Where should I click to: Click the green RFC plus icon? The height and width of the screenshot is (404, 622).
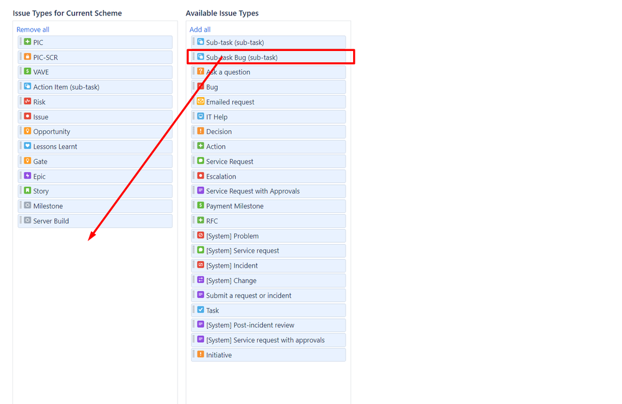coord(200,220)
